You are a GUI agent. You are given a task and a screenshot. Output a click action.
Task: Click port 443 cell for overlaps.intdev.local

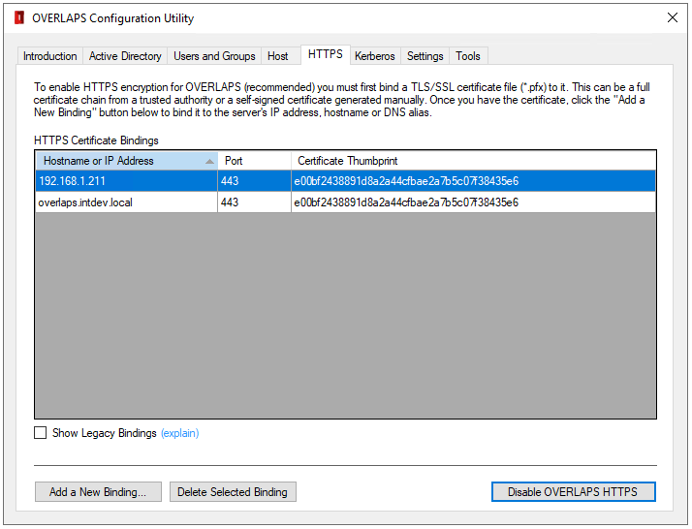coord(254,202)
